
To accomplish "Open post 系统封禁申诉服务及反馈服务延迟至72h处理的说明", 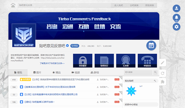I will [60, 79].
